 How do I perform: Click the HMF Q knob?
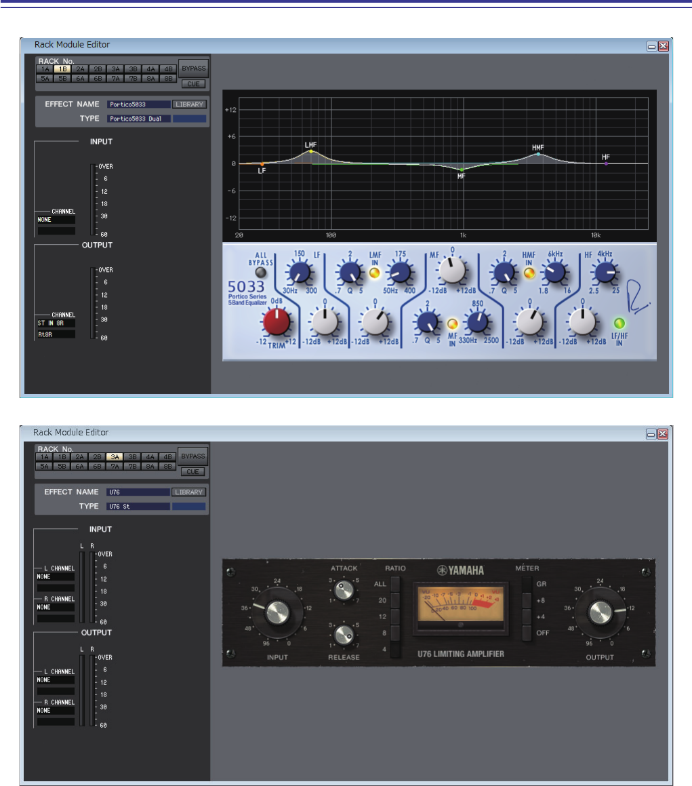pos(504,273)
